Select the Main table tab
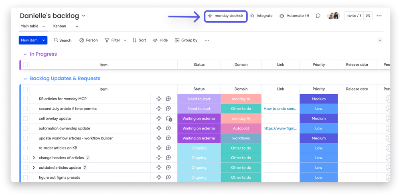401x196 pixels. click(29, 26)
